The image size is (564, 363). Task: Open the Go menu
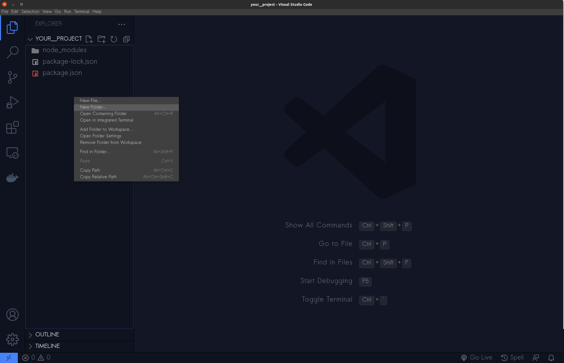pos(58,12)
